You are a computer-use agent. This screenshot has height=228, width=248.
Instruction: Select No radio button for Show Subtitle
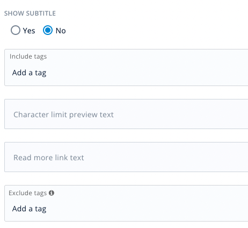point(48,30)
